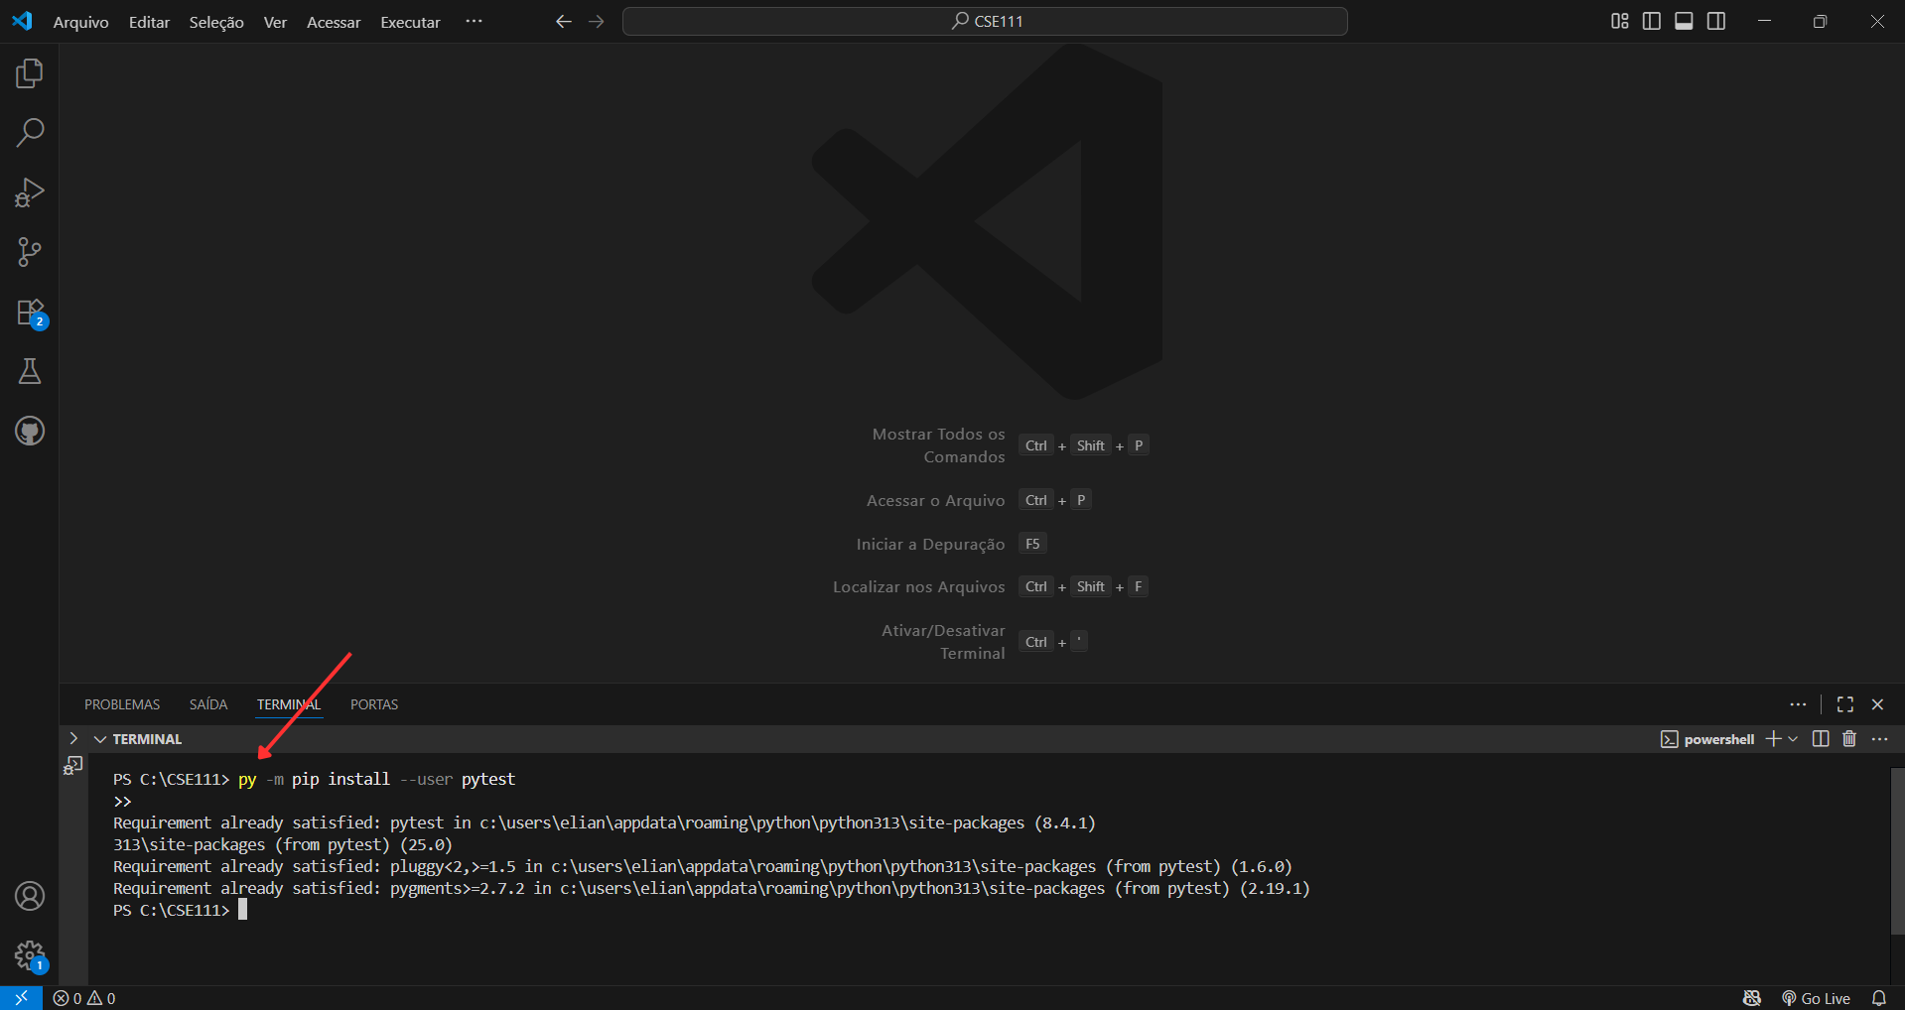
Task: Open the Manage gear icon
Action: (x=30, y=955)
